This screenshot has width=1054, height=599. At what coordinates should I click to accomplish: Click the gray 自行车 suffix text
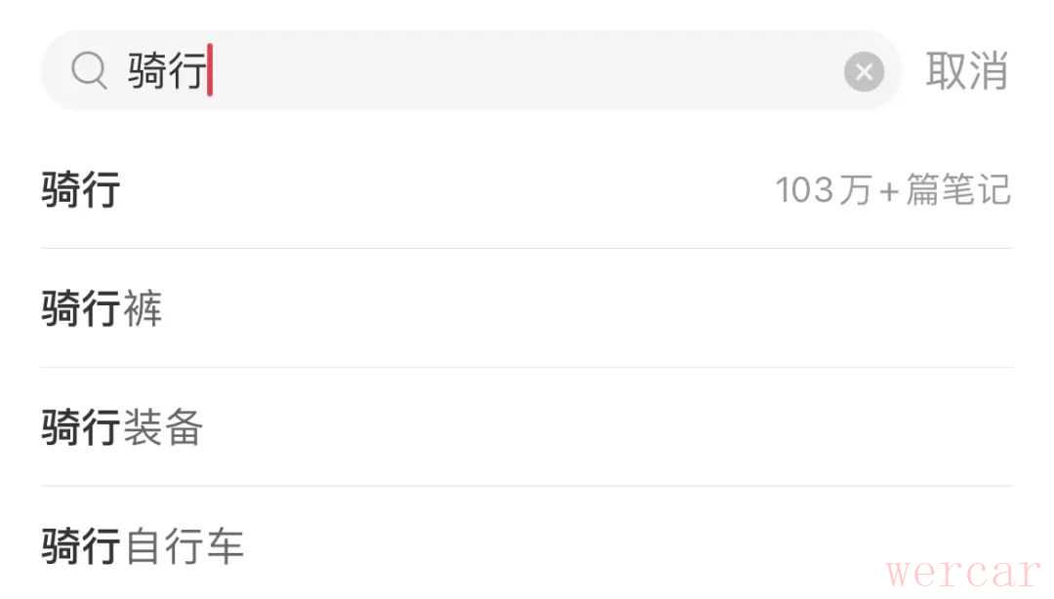click(x=183, y=546)
